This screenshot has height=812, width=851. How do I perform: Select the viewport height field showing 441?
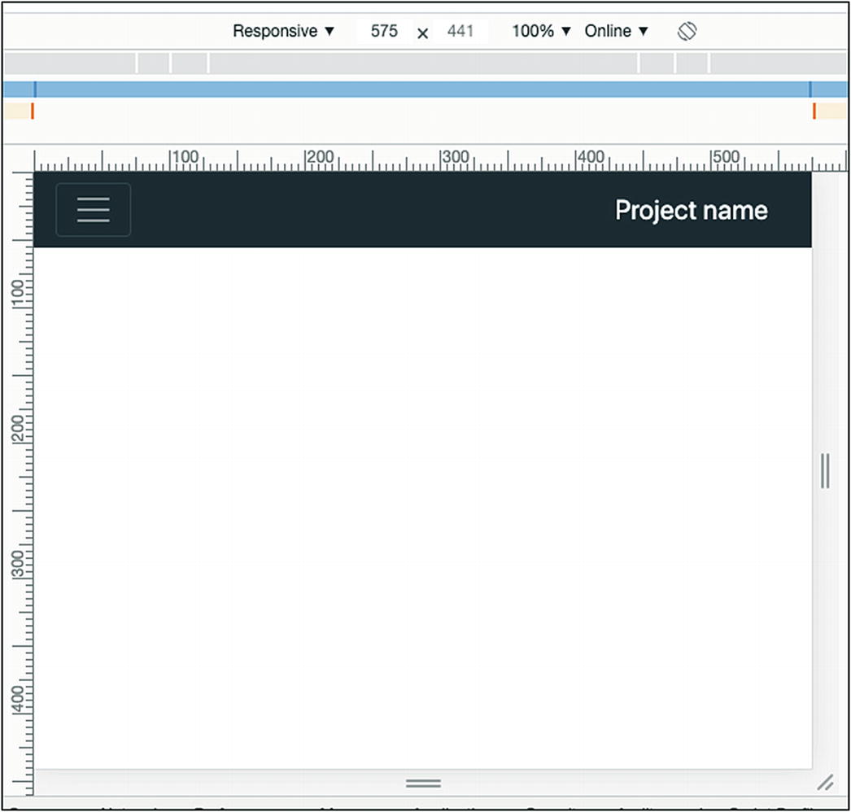click(x=460, y=32)
